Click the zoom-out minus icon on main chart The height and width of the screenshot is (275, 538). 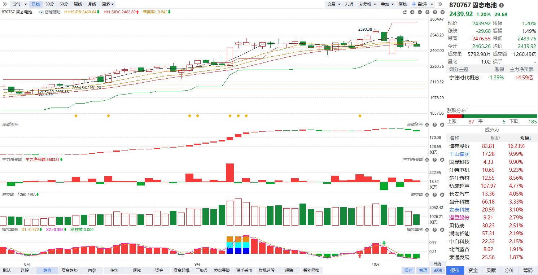(420, 12)
